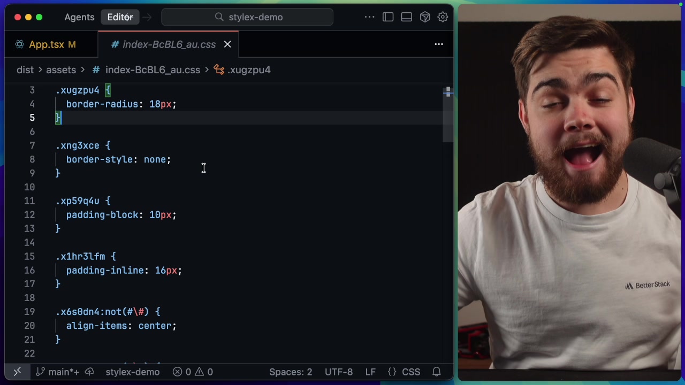Open the notifications bell icon
This screenshot has width=685, height=385.
(436, 372)
